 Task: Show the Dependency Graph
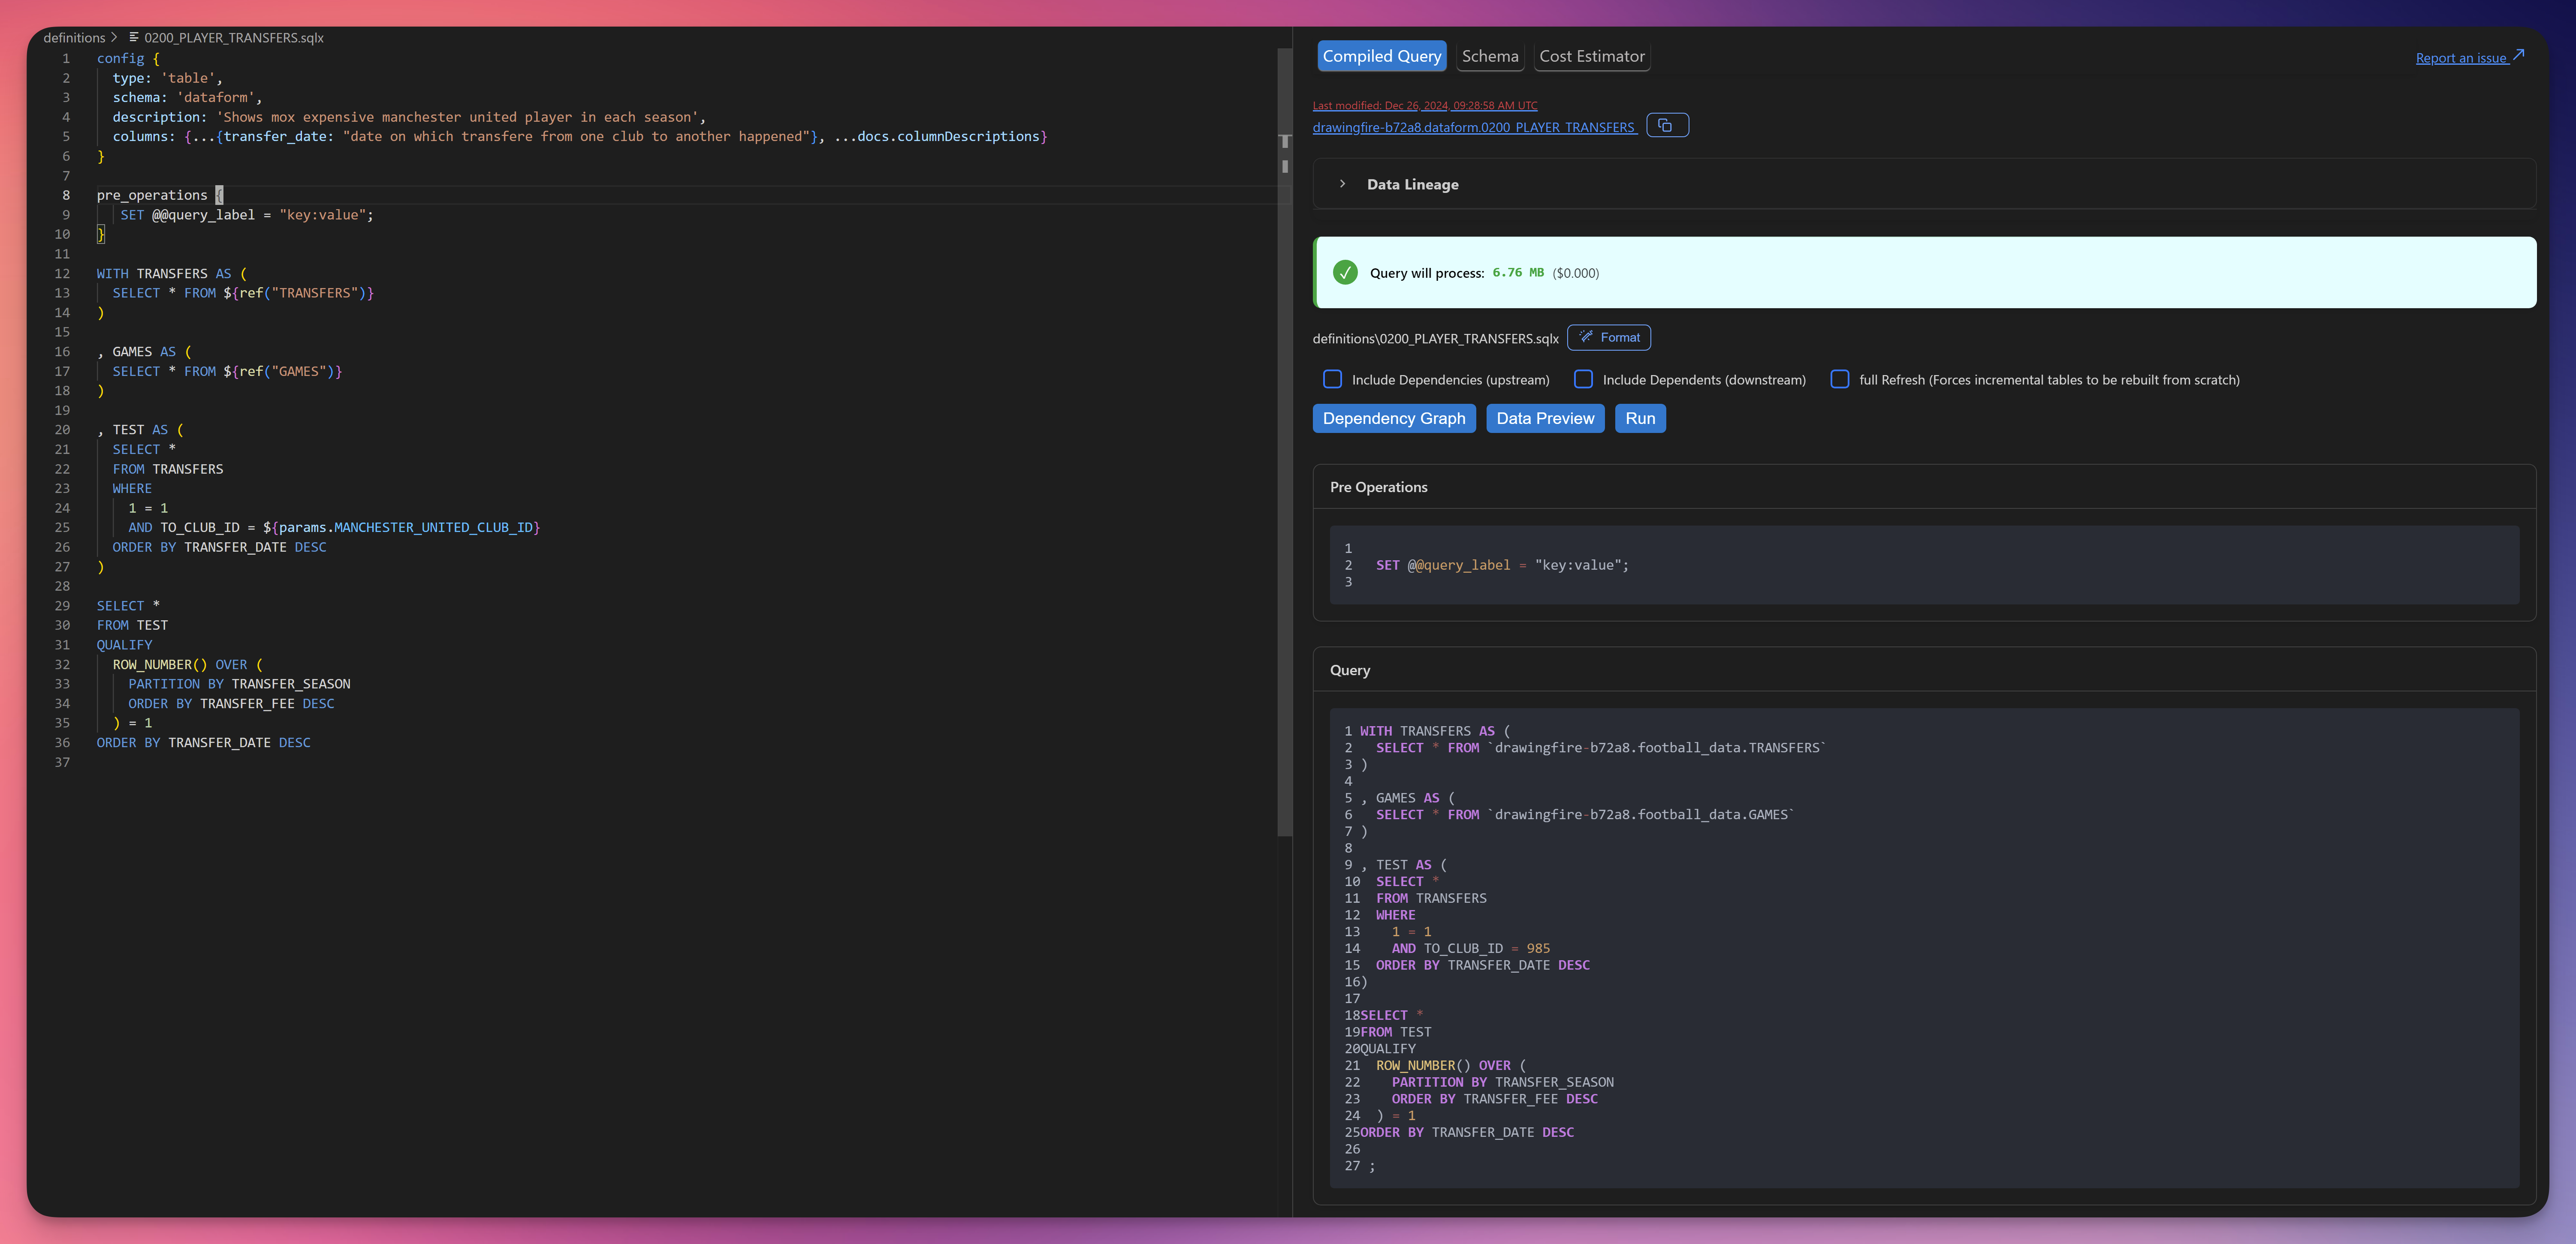1393,419
